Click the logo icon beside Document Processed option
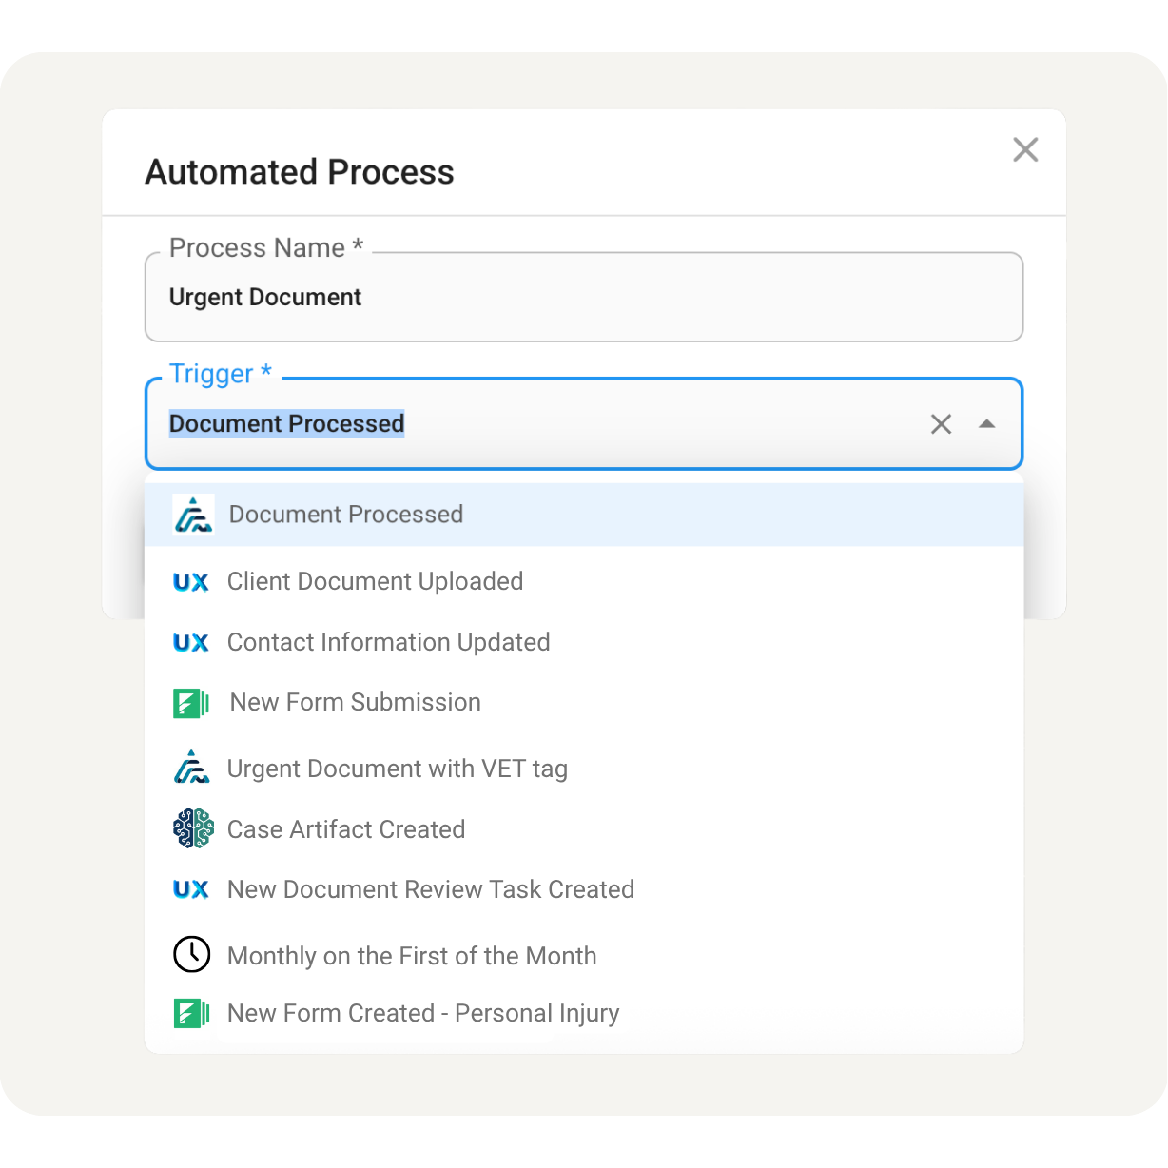This screenshot has width=1168, height=1168. tap(193, 515)
